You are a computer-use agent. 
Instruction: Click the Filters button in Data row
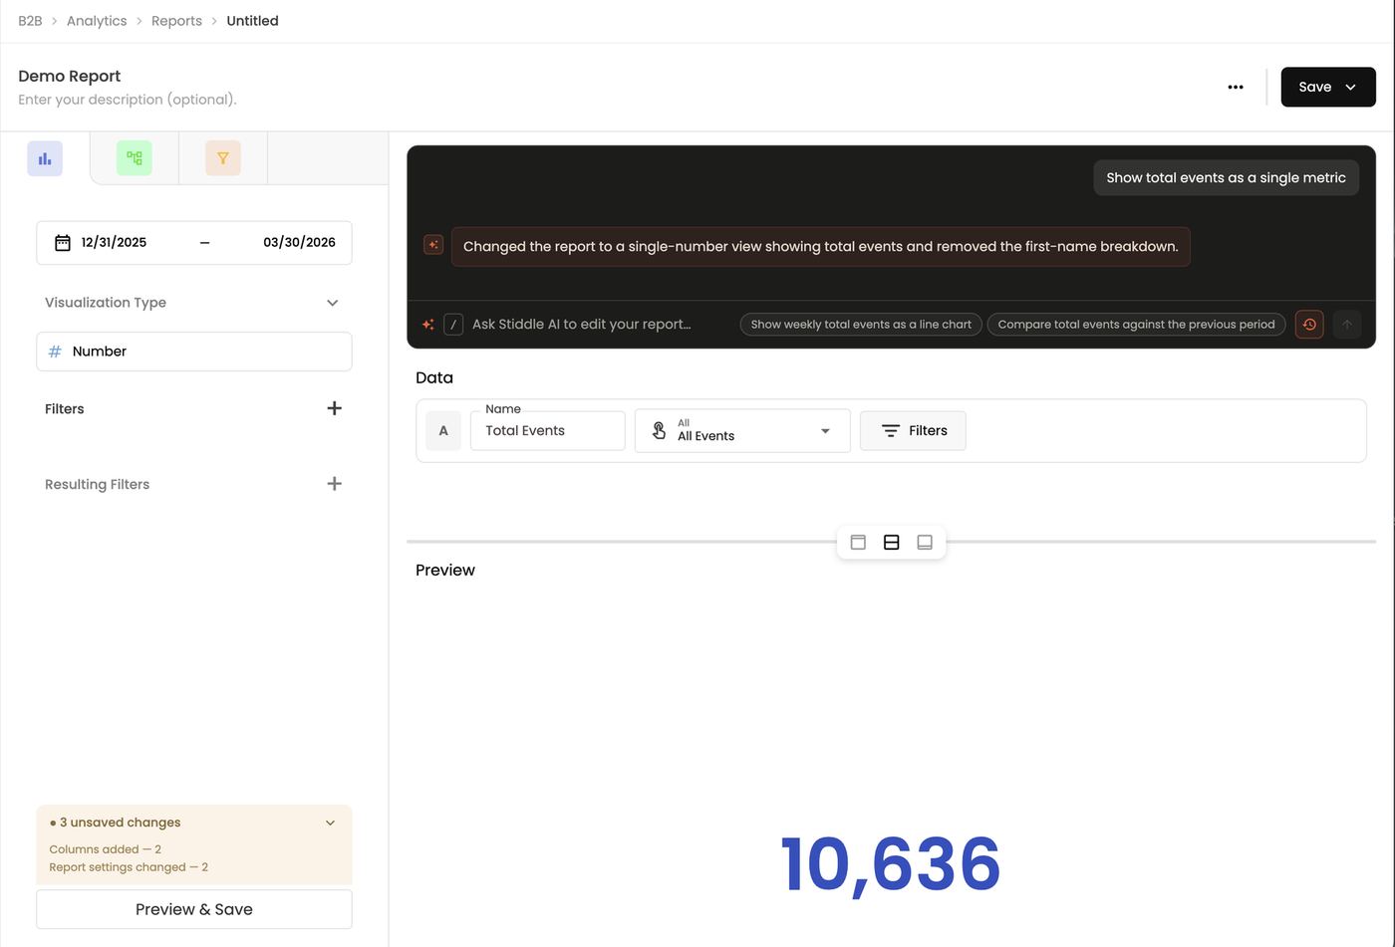(913, 431)
